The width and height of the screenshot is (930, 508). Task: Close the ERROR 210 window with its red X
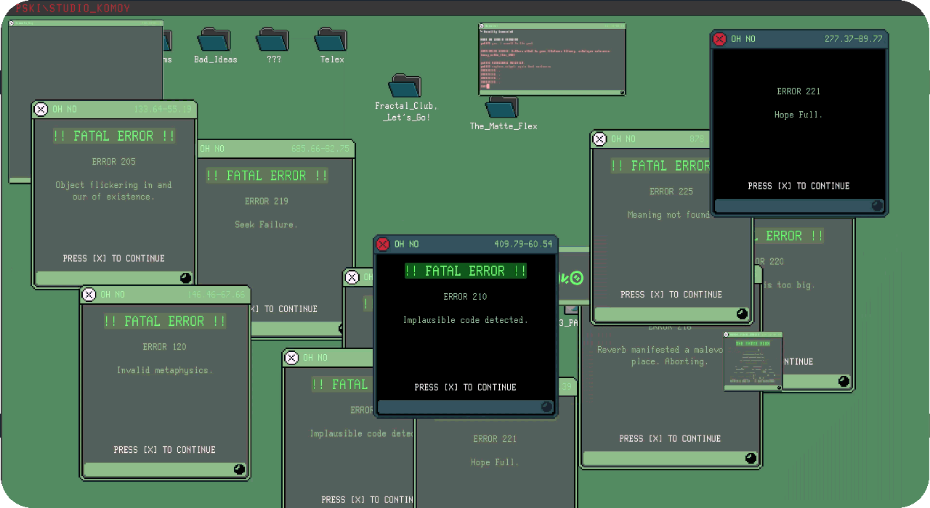(383, 244)
